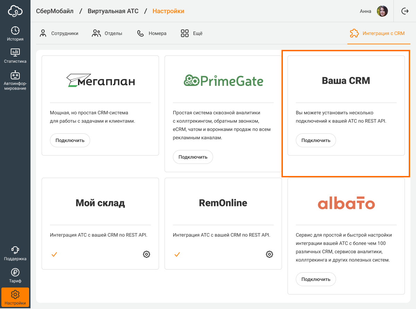Select the Интеграция с CRM tab

(377, 34)
